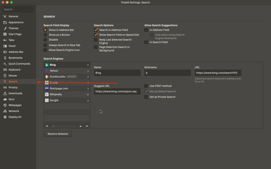271x169 pixels.
Task: Select Startpage.com row label in list
Action: tap(59, 88)
